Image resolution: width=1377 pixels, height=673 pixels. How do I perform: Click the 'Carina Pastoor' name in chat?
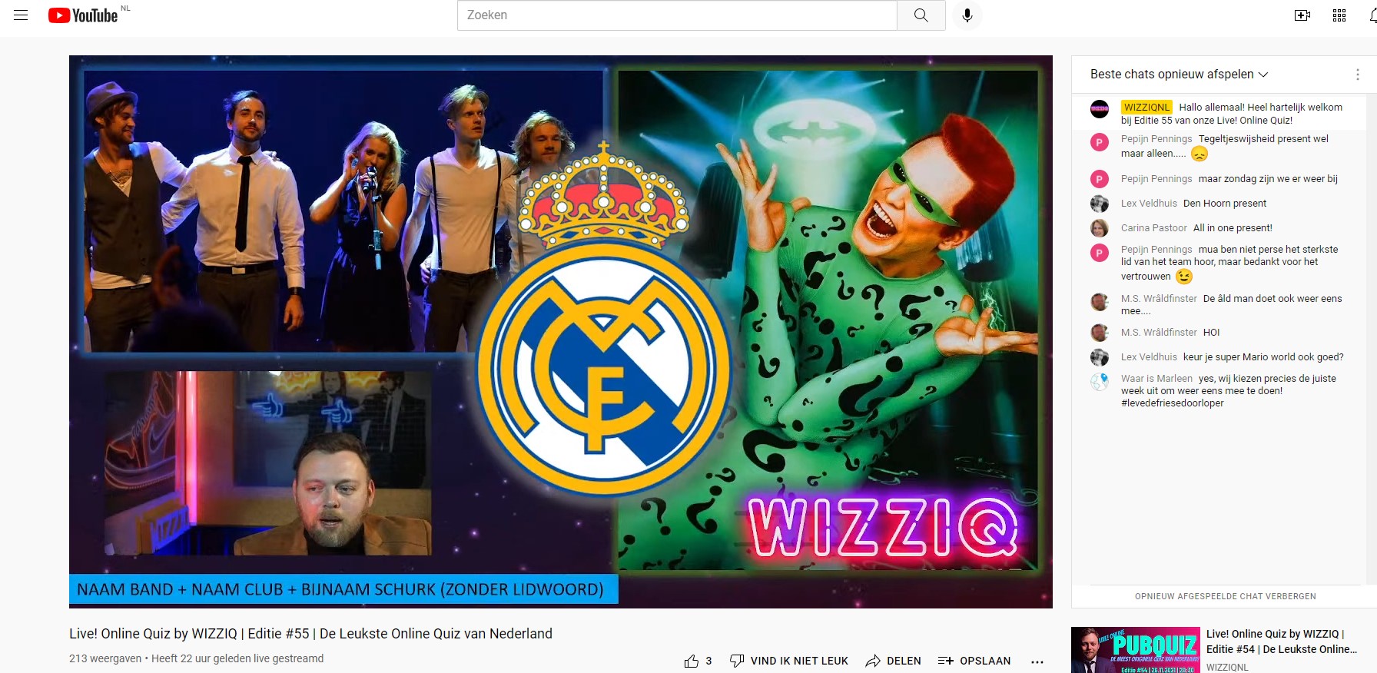pyautogui.click(x=1153, y=228)
